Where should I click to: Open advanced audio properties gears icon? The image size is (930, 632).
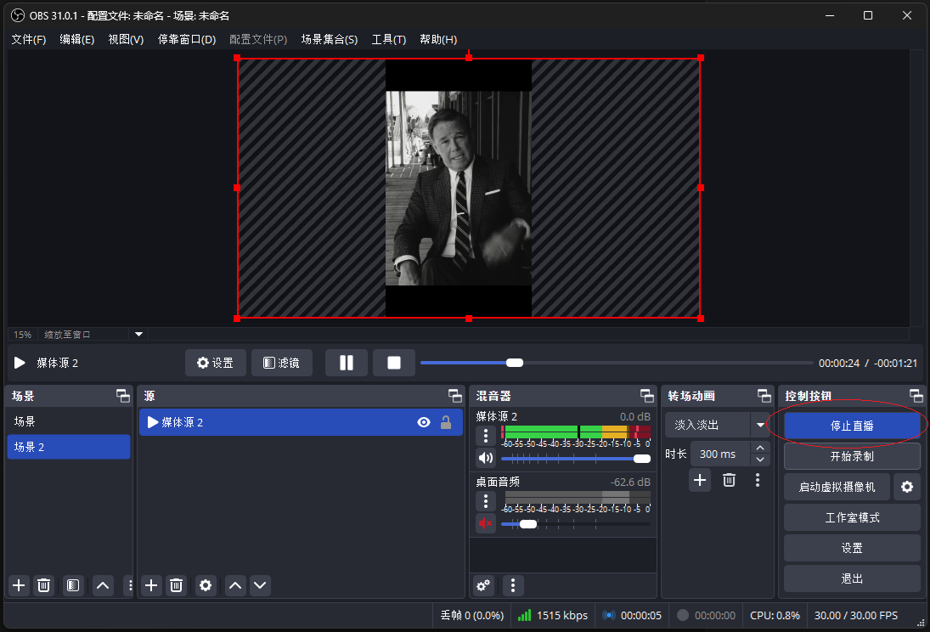[x=483, y=585]
